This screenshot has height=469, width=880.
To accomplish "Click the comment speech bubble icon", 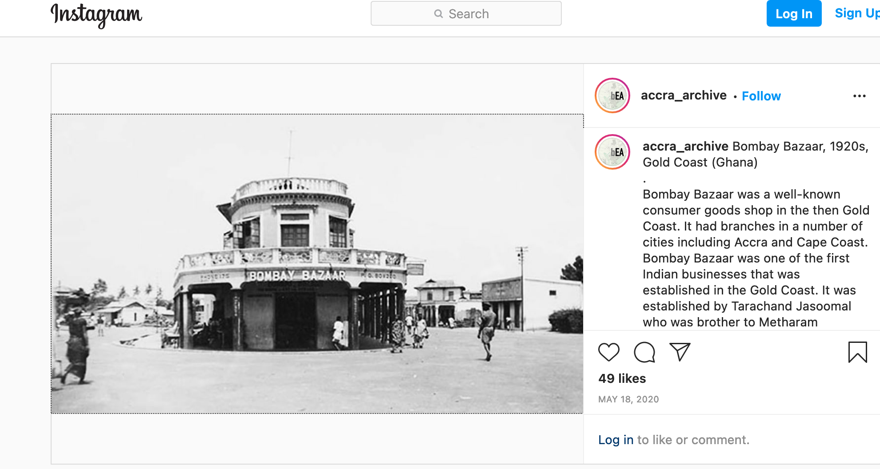I will 644,352.
